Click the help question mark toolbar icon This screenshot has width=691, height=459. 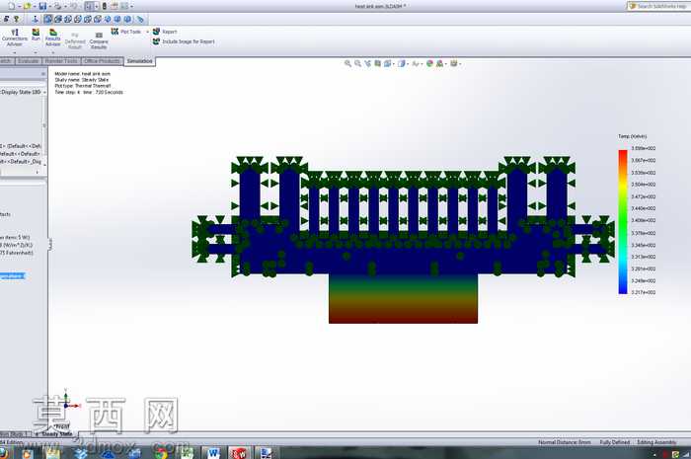click(x=17, y=19)
